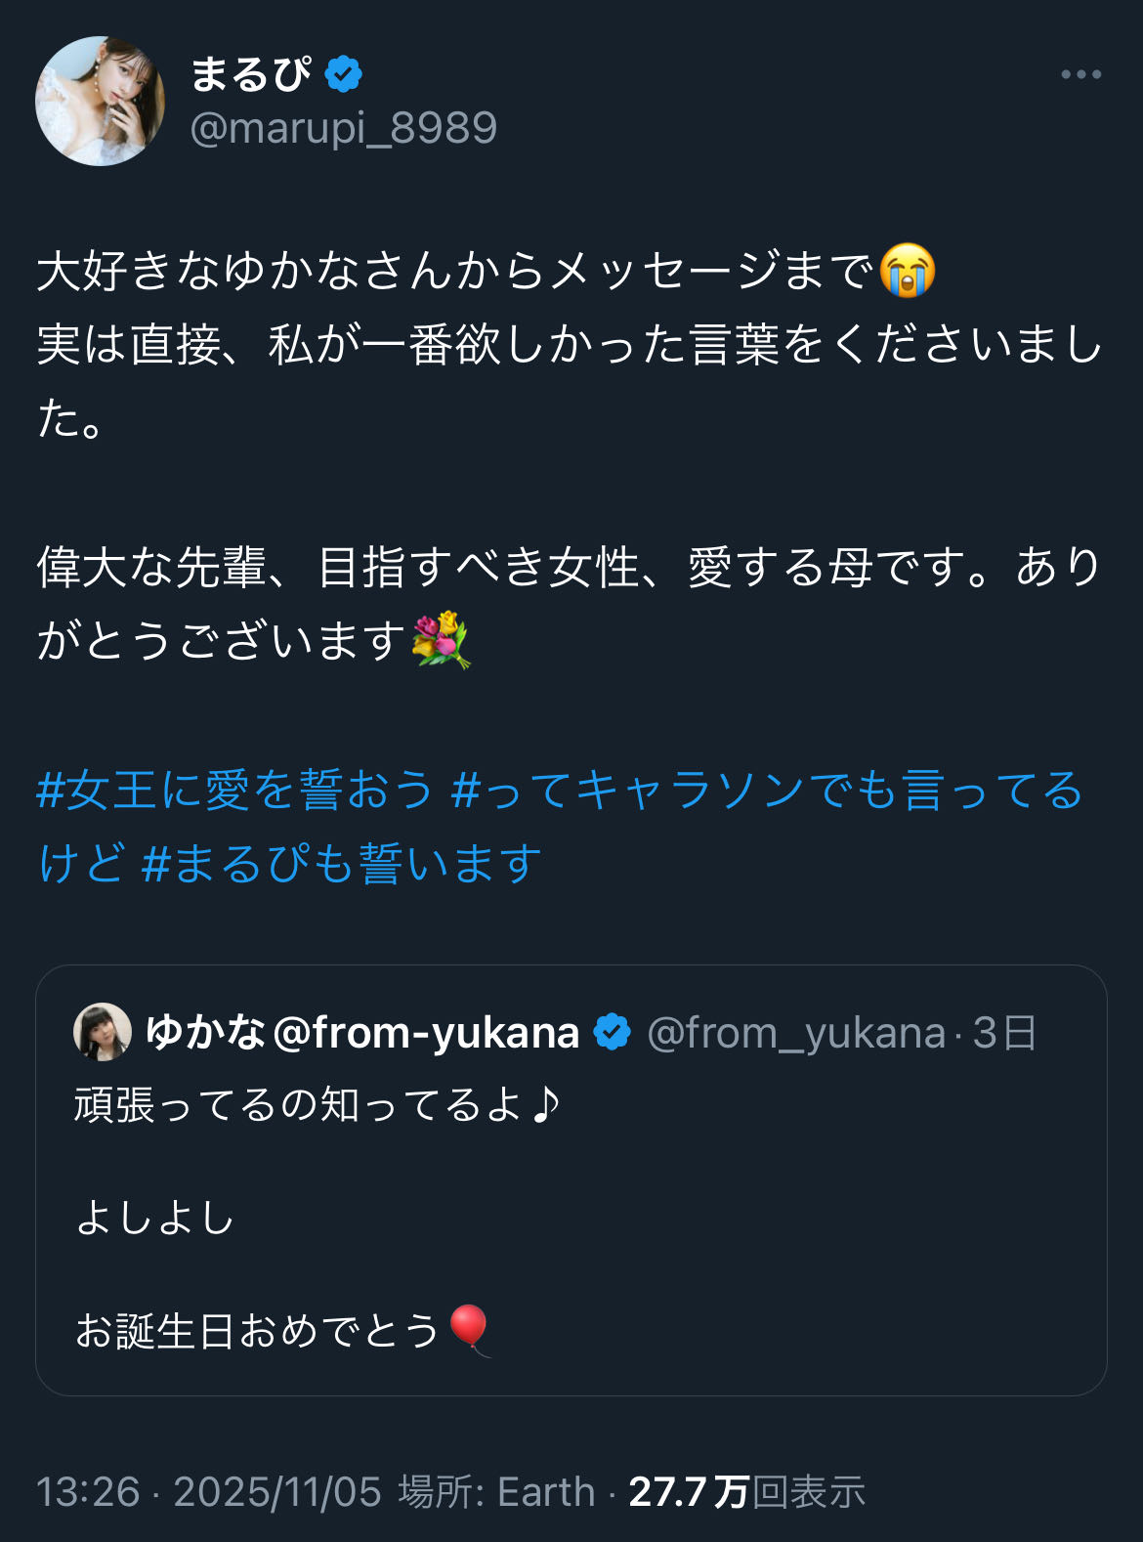The width and height of the screenshot is (1143, 1542).
Task: Open the quoted post text 頑張ってるの知ってるよ♪
Action: point(317,1105)
